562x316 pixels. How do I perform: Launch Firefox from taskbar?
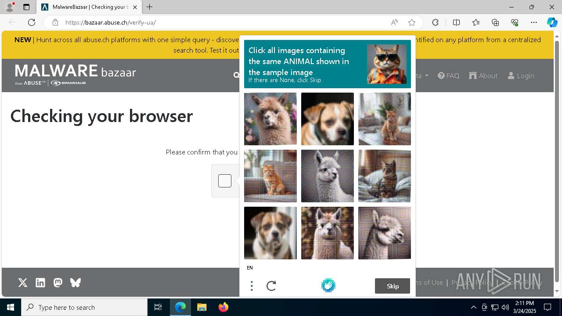223,307
